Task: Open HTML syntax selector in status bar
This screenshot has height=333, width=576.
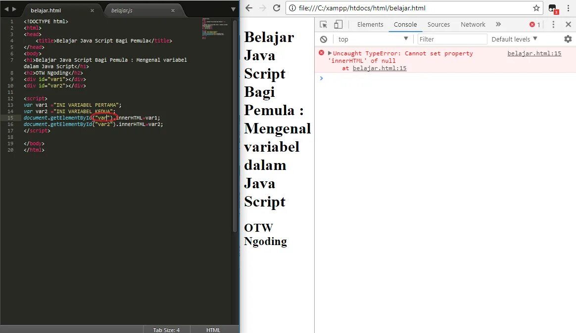Action: [x=213, y=330]
